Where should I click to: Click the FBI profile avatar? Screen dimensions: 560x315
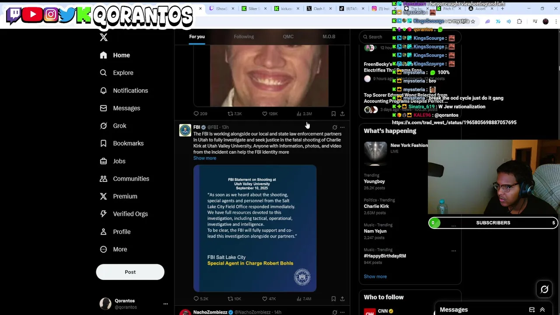tap(185, 130)
